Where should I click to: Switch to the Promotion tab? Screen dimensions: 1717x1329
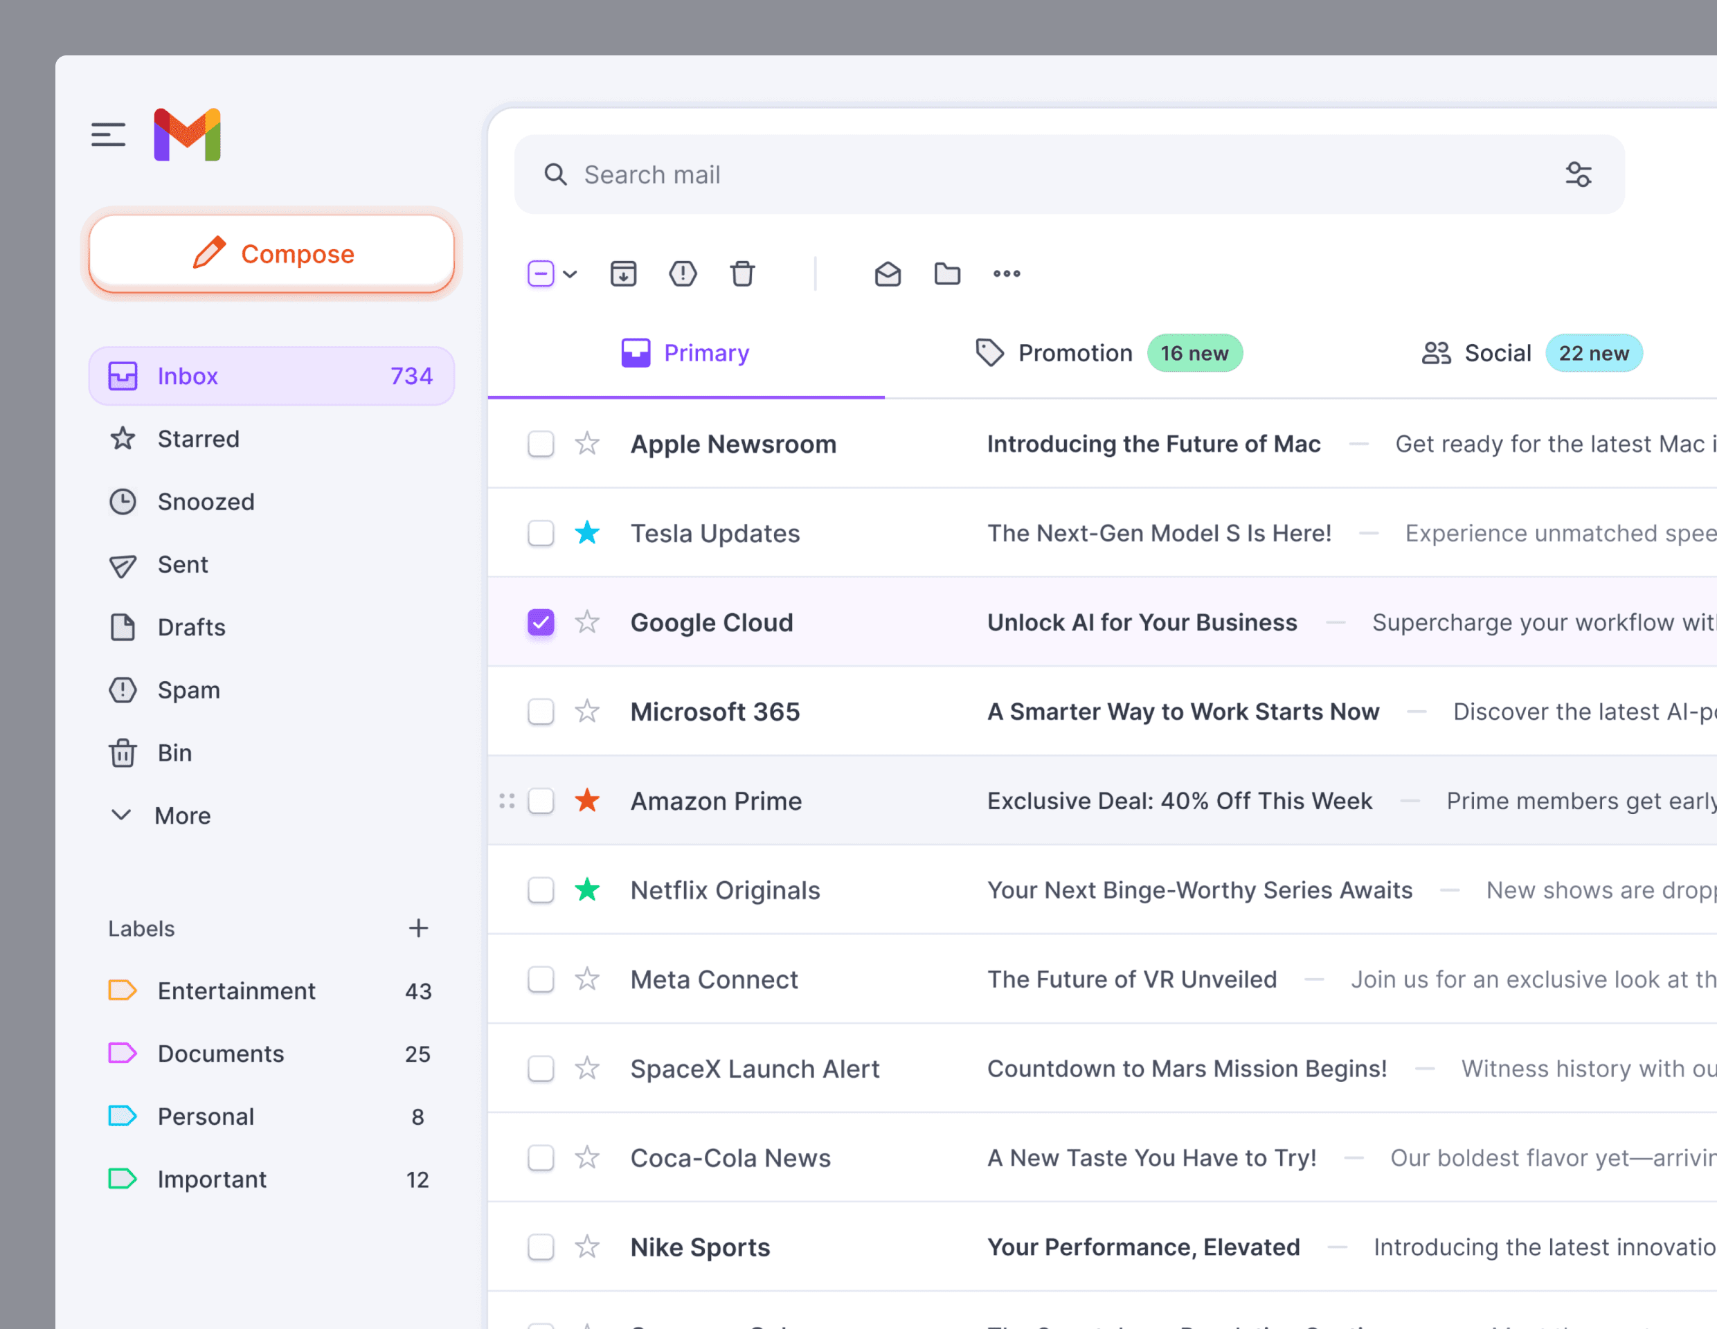(x=1108, y=353)
